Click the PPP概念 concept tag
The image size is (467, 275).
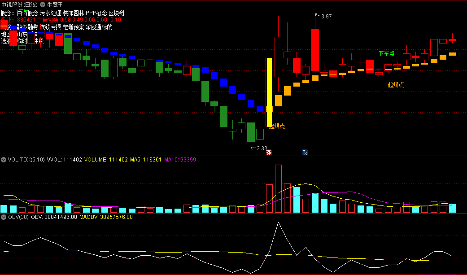pos(96,13)
